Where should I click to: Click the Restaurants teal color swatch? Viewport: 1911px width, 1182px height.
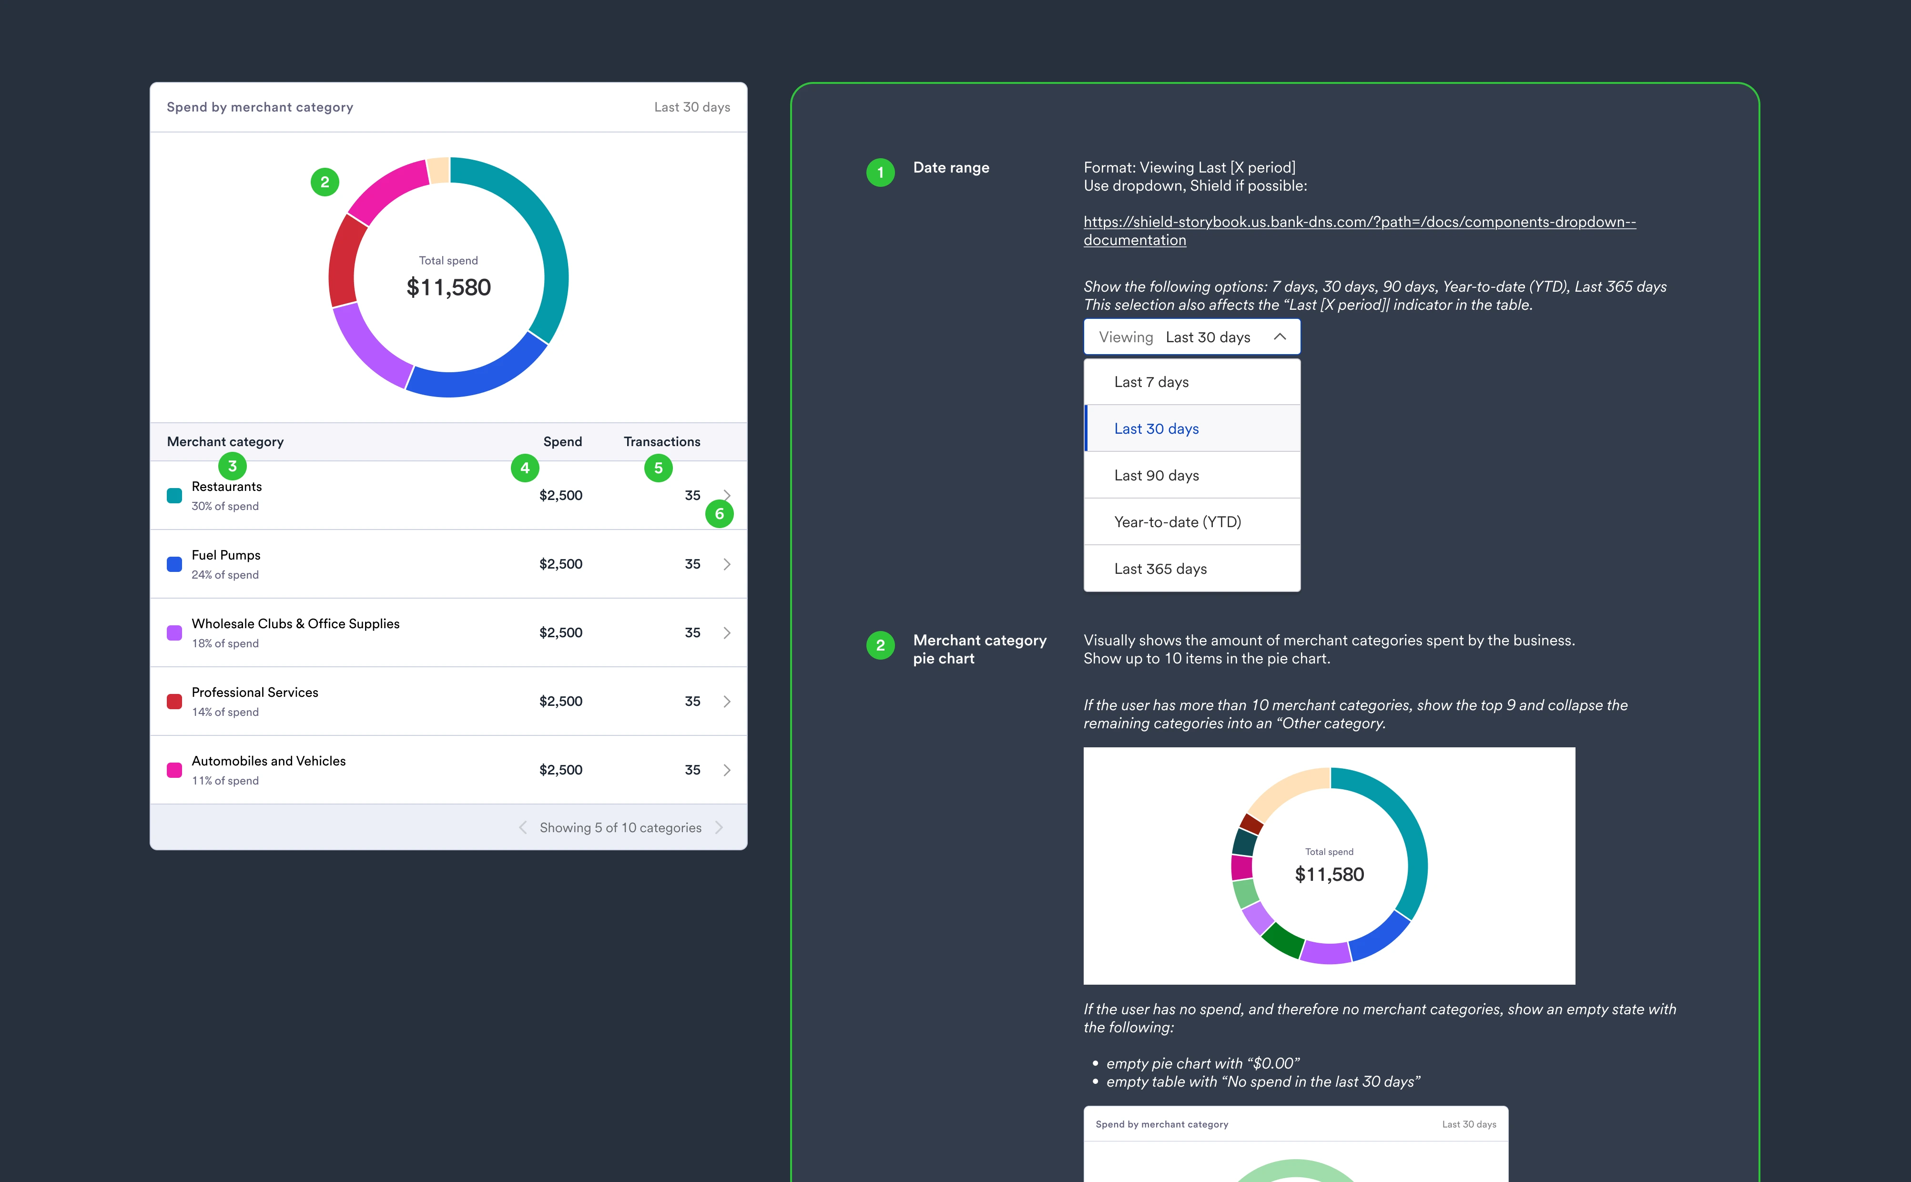pos(174,496)
